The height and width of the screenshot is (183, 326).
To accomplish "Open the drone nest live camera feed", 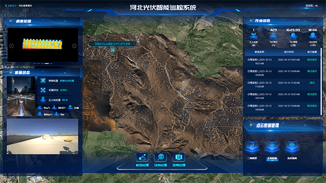I will [x=43, y=136].
